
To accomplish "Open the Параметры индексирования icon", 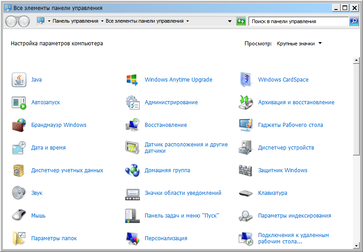I will 245,216.
